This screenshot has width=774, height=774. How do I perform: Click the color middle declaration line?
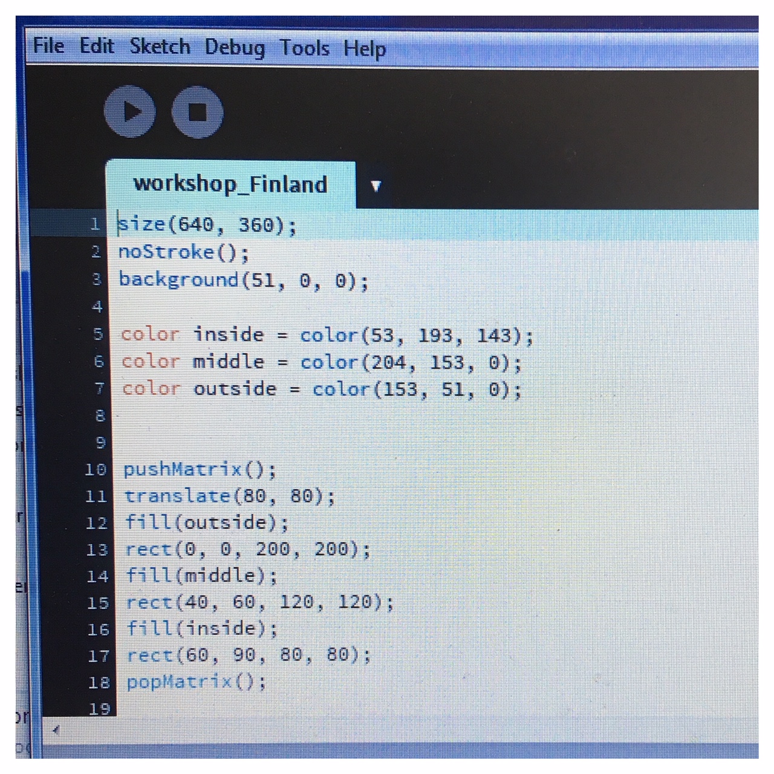pos(321,362)
